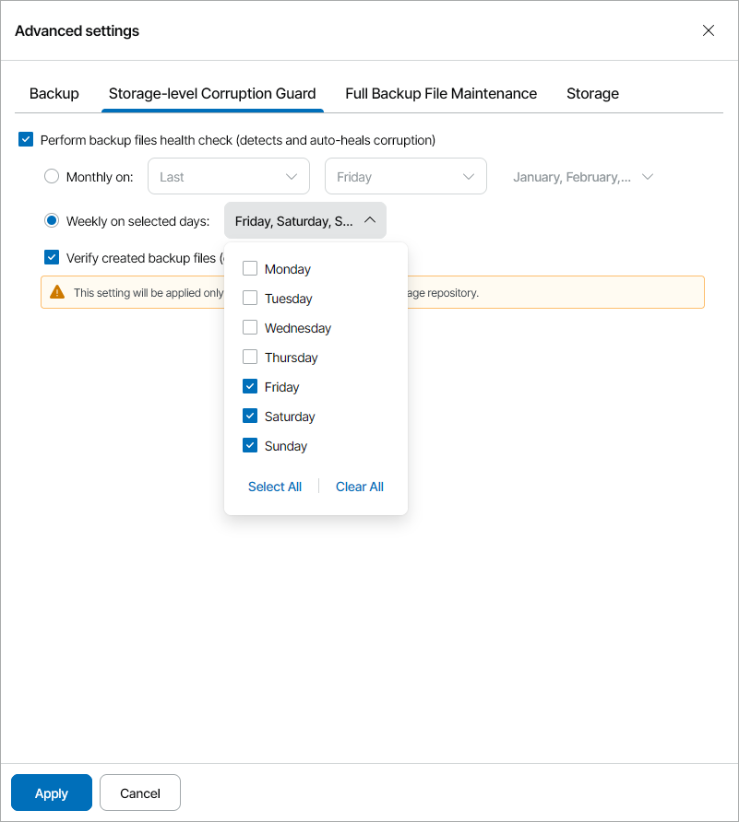Open the Last week-number dropdown
The width and height of the screenshot is (739, 822).
pos(228,177)
